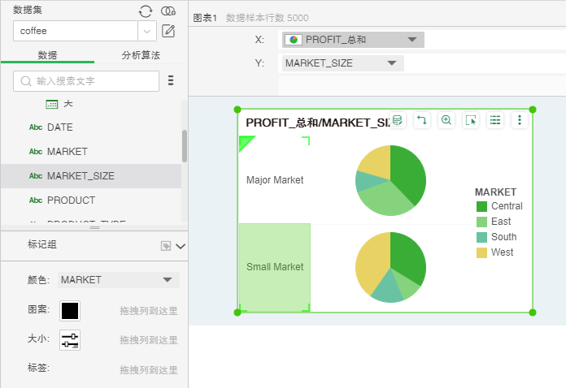Expand the PROFIT_总和 X-axis field dropdown
The width and height of the screenshot is (566, 388).
point(413,40)
